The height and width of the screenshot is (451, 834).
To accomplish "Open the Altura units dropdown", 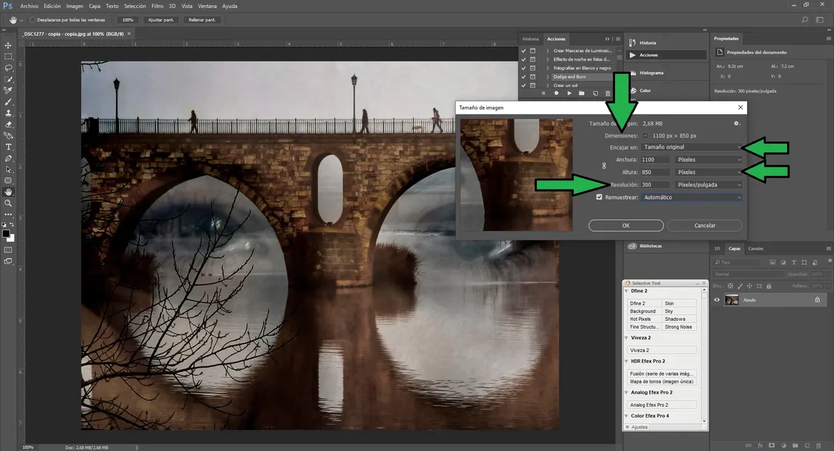I will [708, 172].
